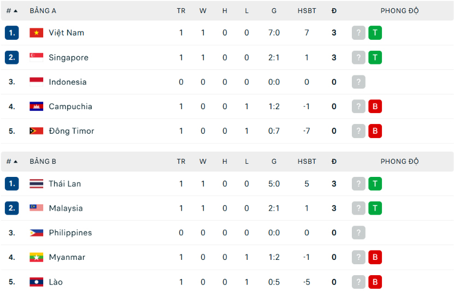Click the Thái Lan flag icon
Image resolution: width=454 pixels, height=291 pixels.
[36, 183]
